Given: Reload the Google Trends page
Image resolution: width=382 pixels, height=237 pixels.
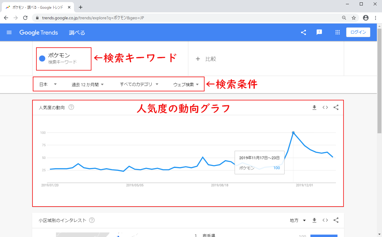Looking at the screenshot, I should point(25,18).
